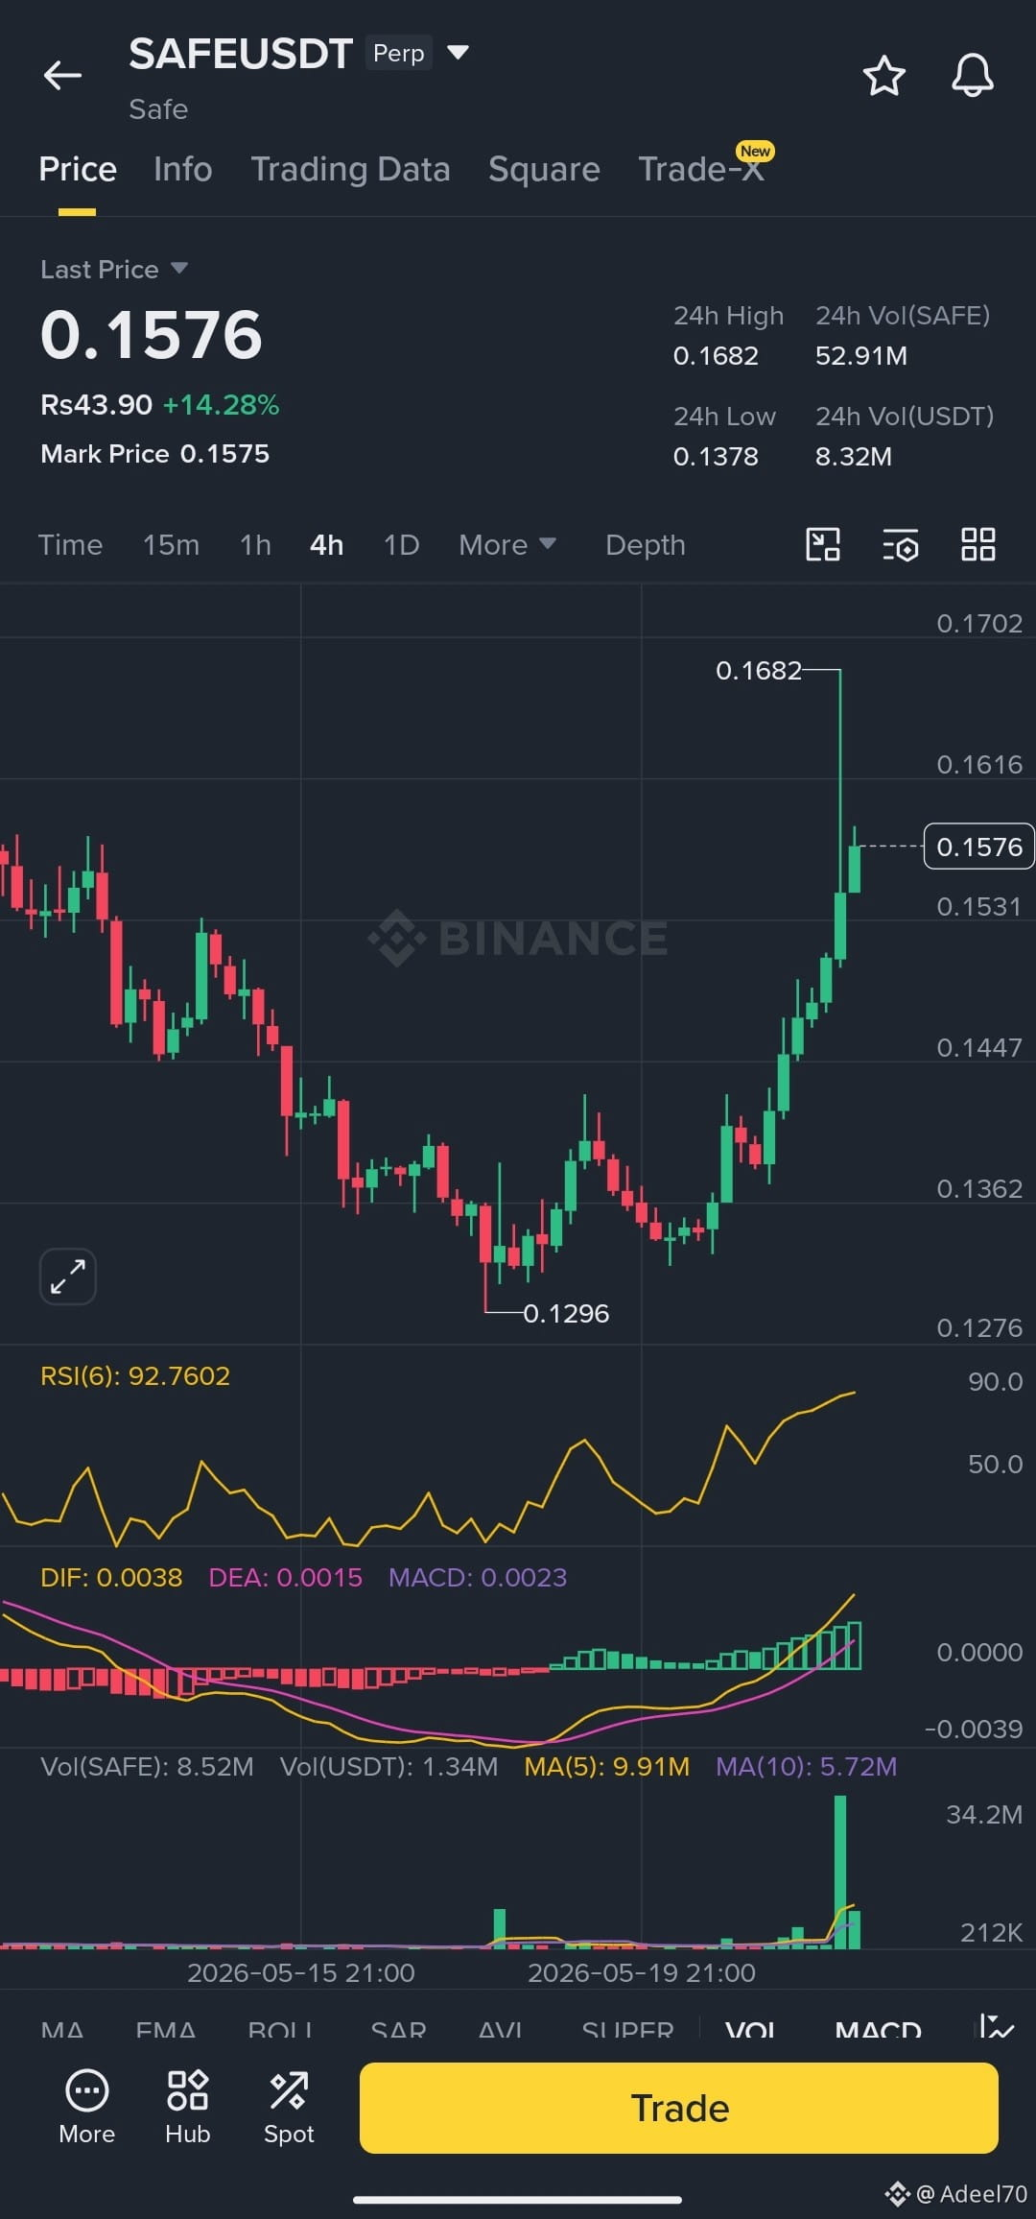This screenshot has height=2219, width=1036.
Task: Toggle the SUPER indicator
Action: tap(628, 2030)
